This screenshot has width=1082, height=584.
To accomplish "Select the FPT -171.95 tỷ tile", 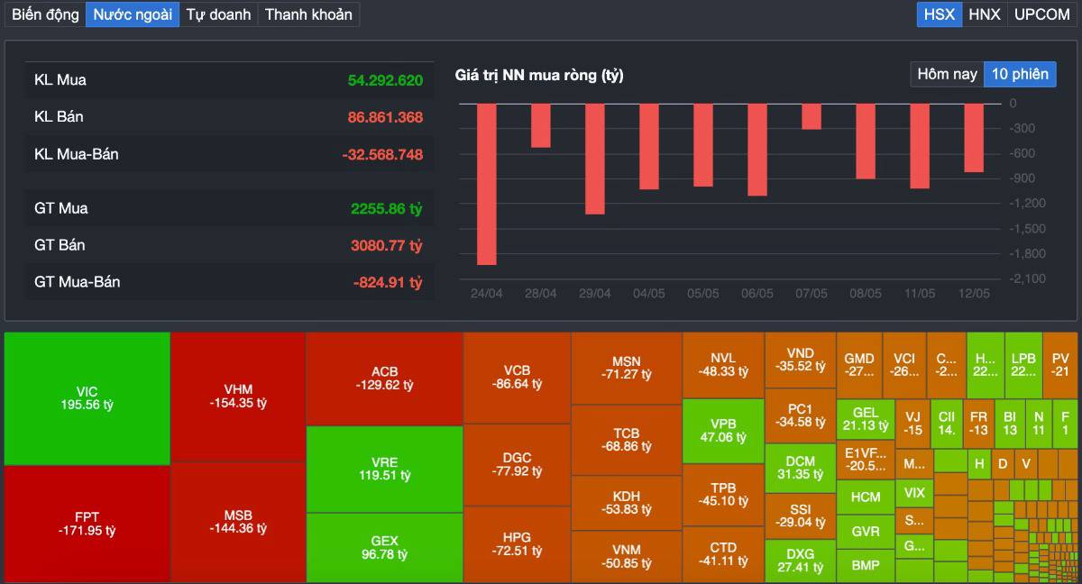I will click(87, 524).
